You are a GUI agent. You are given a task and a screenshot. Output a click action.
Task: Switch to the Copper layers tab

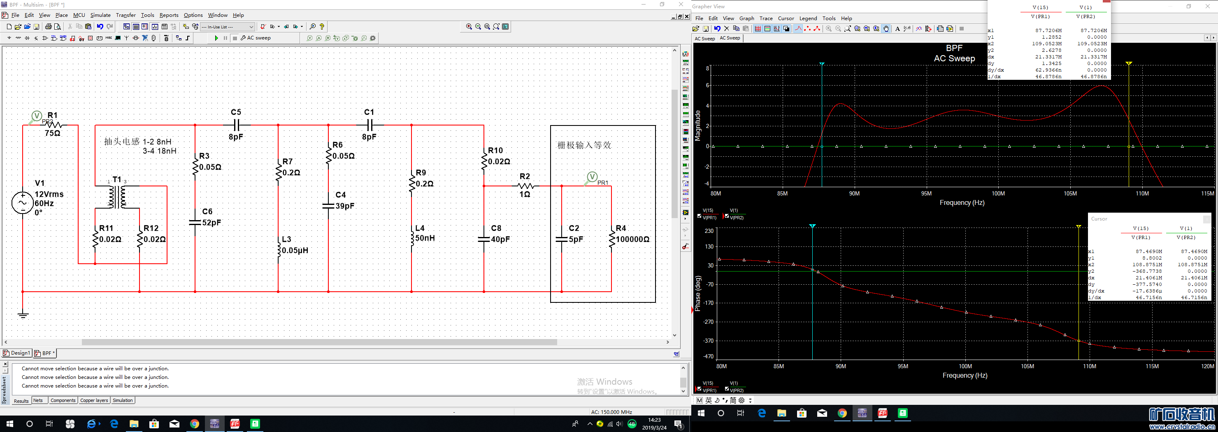click(94, 400)
